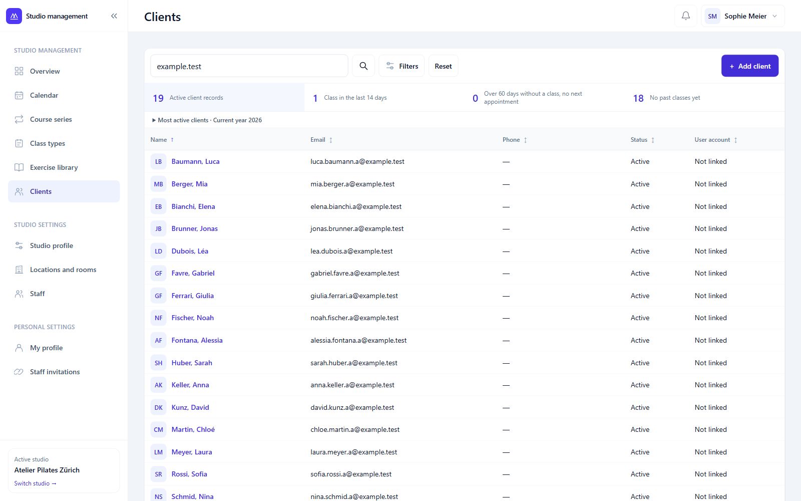
Task: Click the search magnifier button
Action: 363,66
